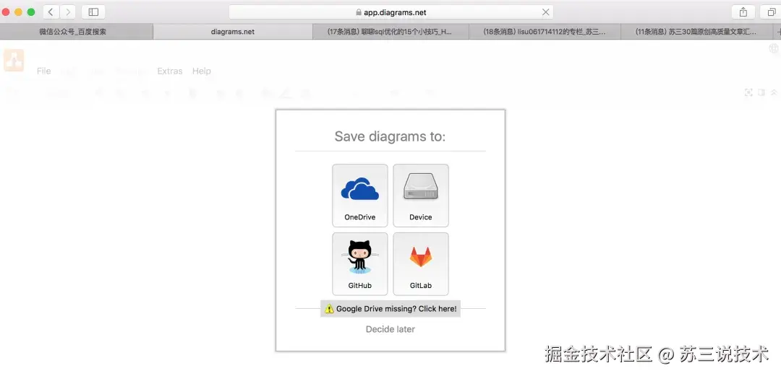Click the Decide later link

point(390,329)
